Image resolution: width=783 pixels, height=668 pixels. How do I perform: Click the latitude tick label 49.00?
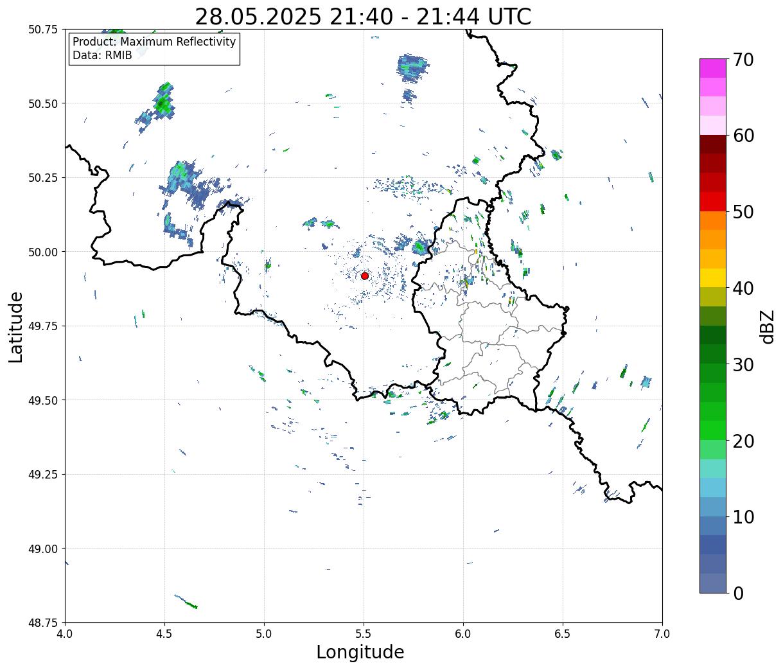(42, 549)
